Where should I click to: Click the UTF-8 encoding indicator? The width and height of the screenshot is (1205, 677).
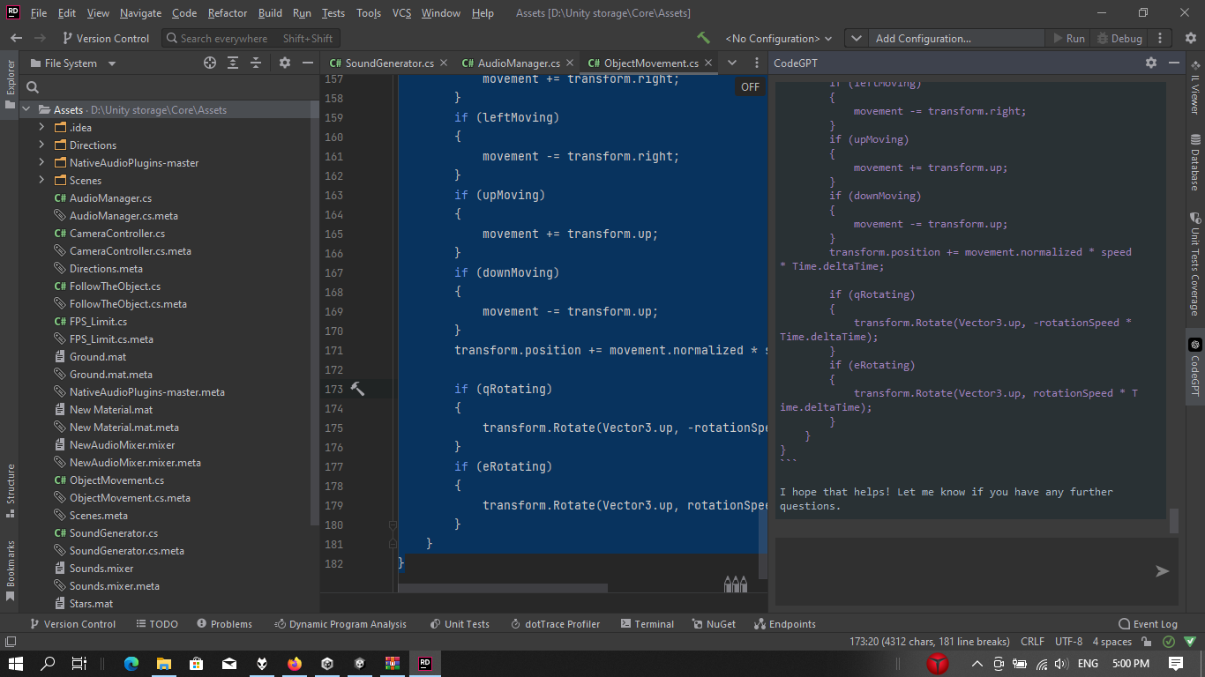(x=1068, y=642)
